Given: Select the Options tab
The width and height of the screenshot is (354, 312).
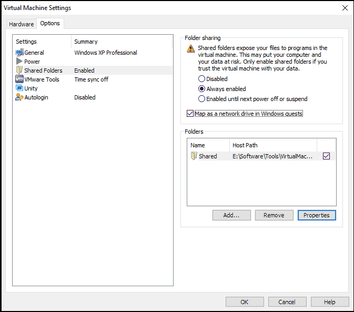Looking at the screenshot, I should [50, 24].
